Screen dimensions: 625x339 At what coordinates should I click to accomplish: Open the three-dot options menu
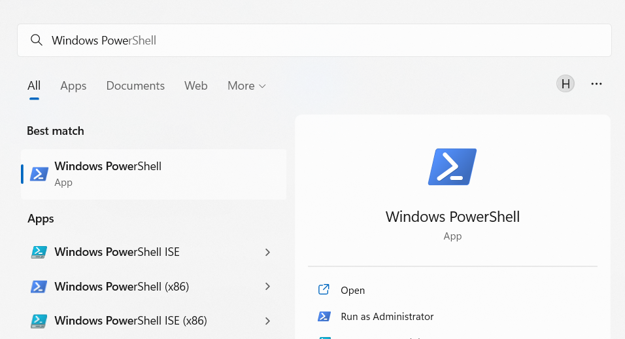click(596, 84)
